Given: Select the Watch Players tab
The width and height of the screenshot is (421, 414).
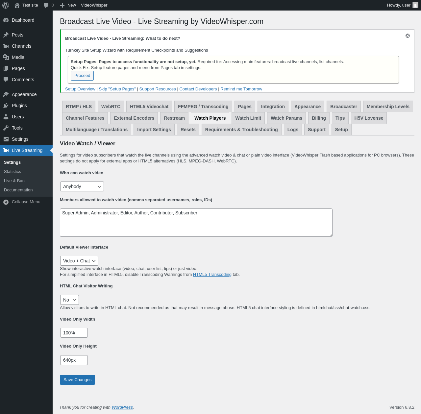Looking at the screenshot, I should pyautogui.click(x=210, y=118).
